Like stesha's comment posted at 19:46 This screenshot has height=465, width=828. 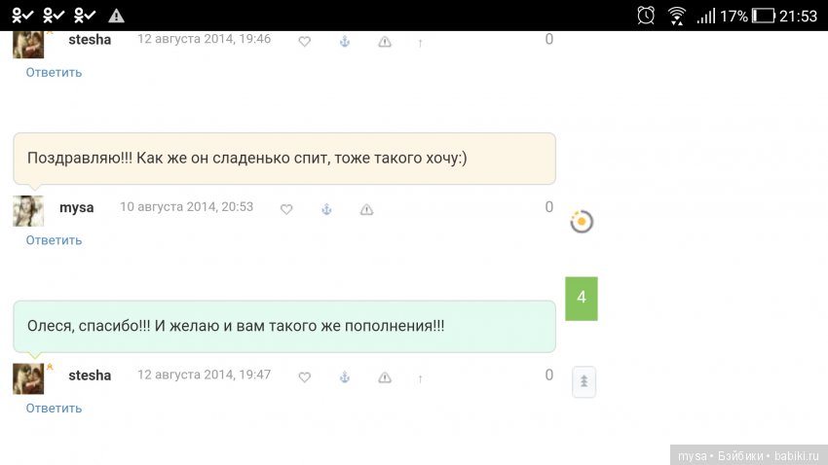tap(304, 42)
